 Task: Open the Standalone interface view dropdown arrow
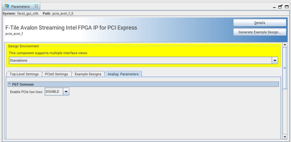click(275, 60)
